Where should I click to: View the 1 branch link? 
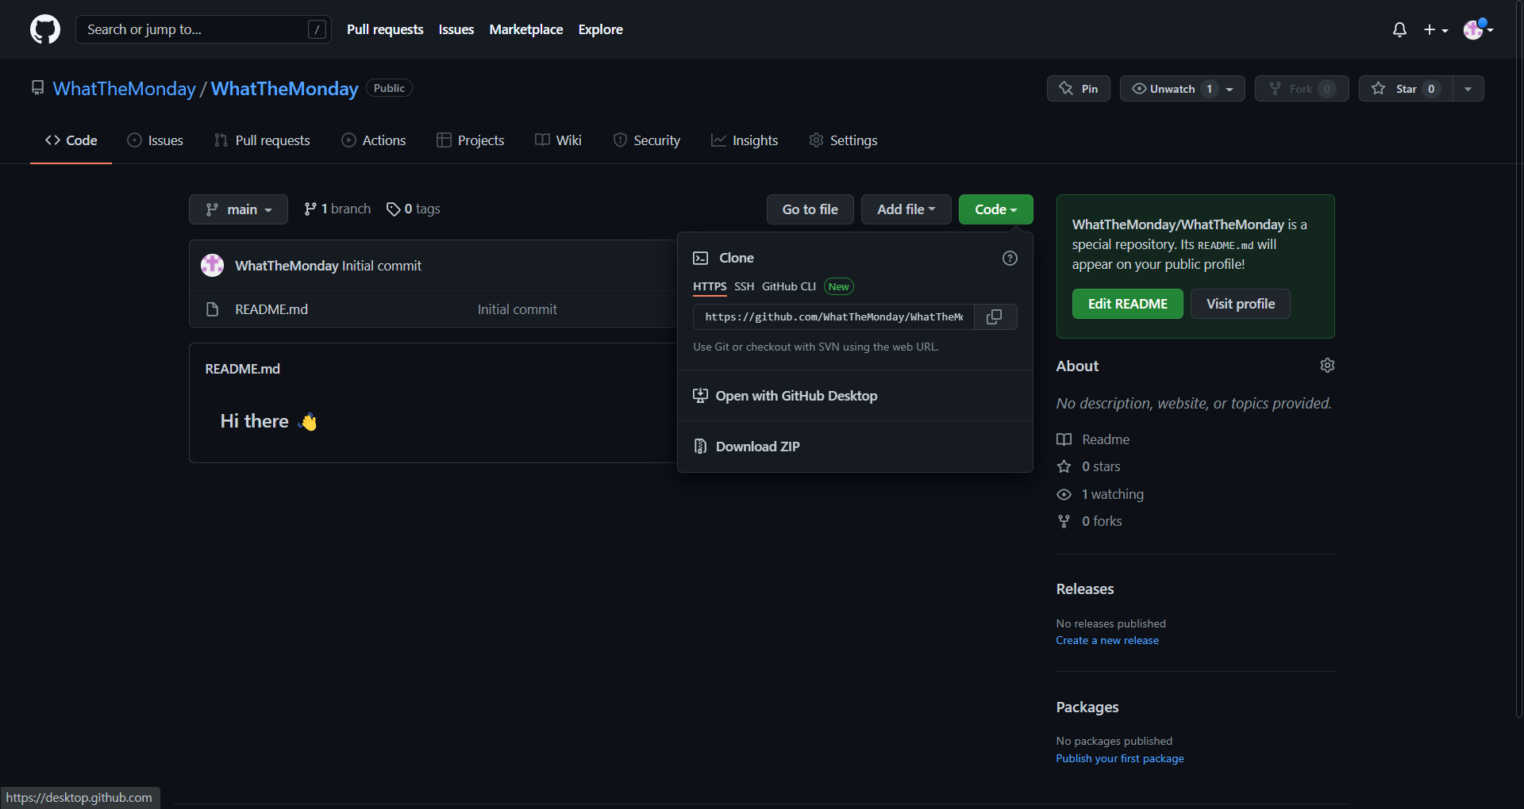point(337,209)
